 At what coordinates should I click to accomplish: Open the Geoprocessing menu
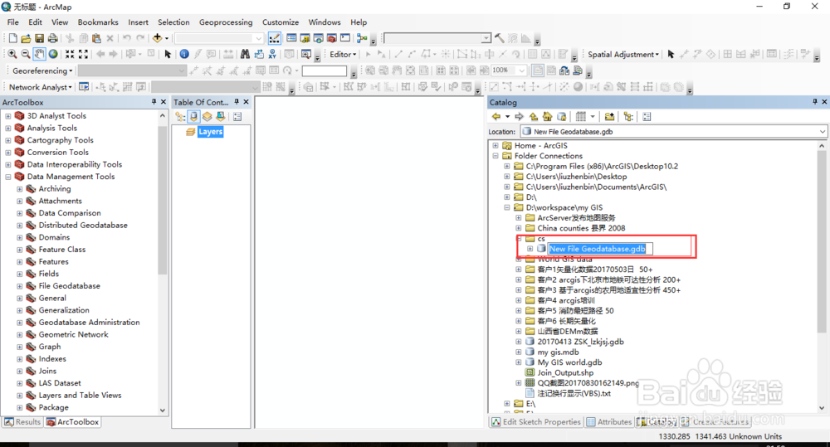226,22
